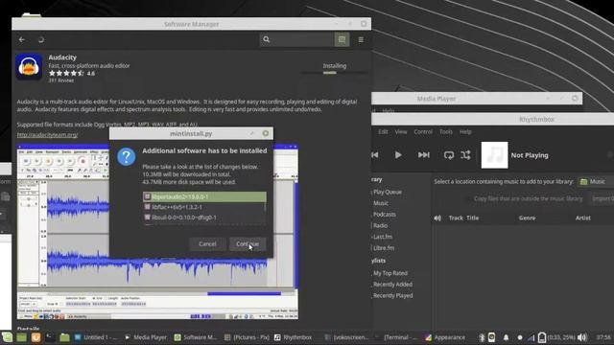
Task: Open the Rhythmbox Tools menu
Action: click(445, 132)
